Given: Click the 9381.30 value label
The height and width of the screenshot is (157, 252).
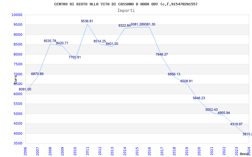Looking at the screenshot, I should (149, 24).
